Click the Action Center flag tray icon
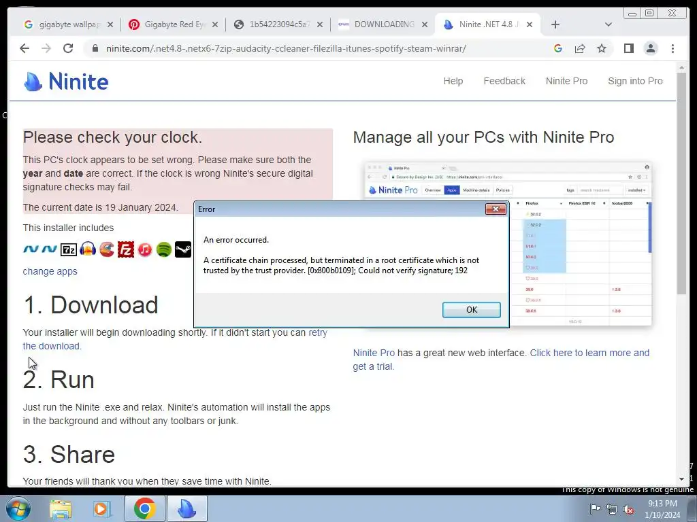The height and width of the screenshot is (522, 697). click(595, 509)
